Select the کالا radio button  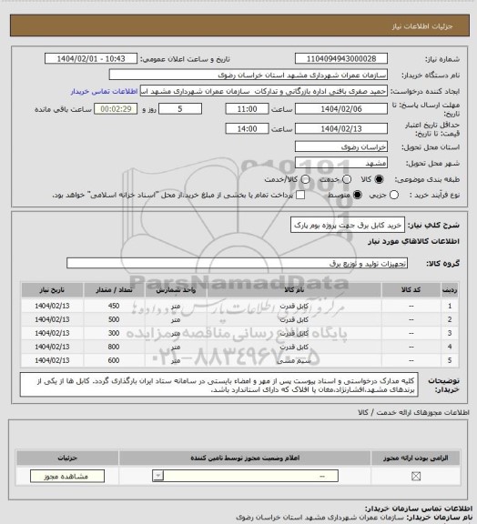[379, 179]
